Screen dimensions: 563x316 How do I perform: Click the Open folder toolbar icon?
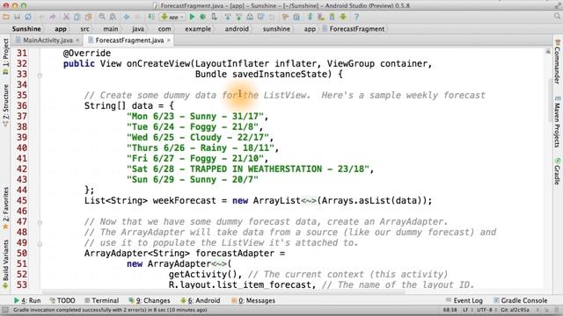(6, 17)
